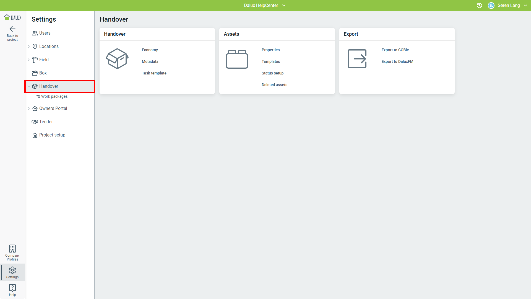
Task: Click the Export arrow icon
Action: coord(357,59)
